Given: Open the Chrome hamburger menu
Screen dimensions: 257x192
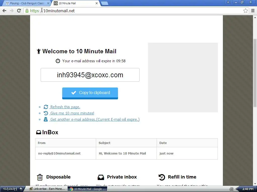Looking at the screenshot, I should pos(253,10).
